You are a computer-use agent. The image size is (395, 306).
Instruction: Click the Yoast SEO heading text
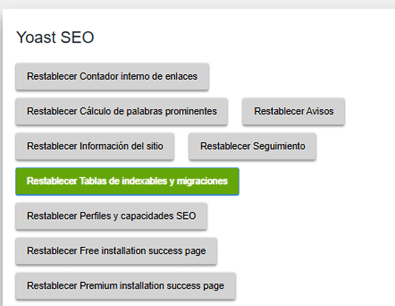click(x=55, y=37)
